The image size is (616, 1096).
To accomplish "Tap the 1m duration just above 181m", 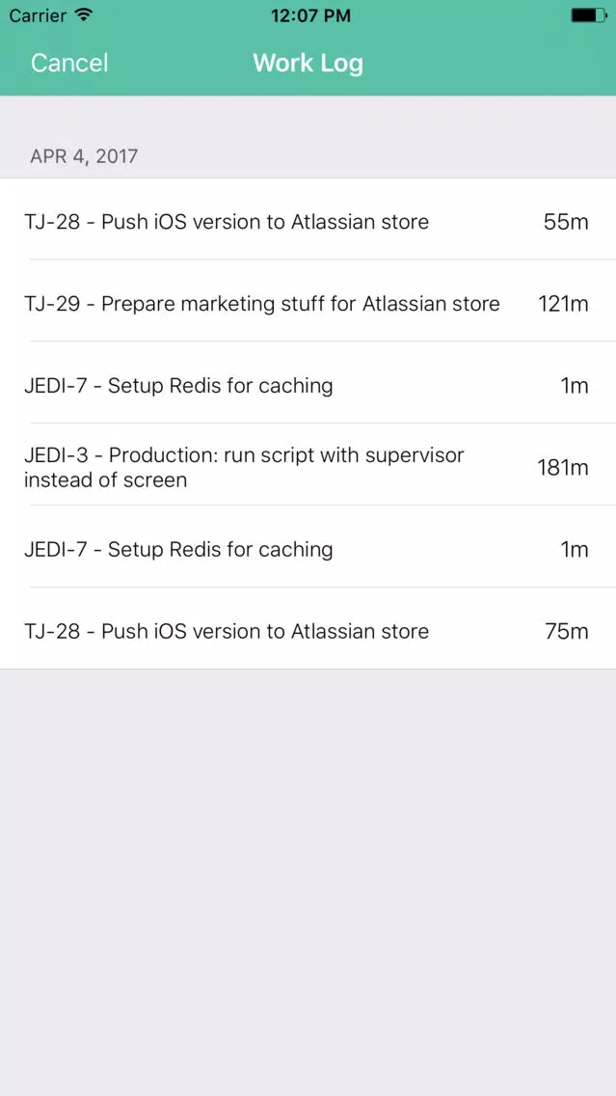I will pyautogui.click(x=575, y=386).
